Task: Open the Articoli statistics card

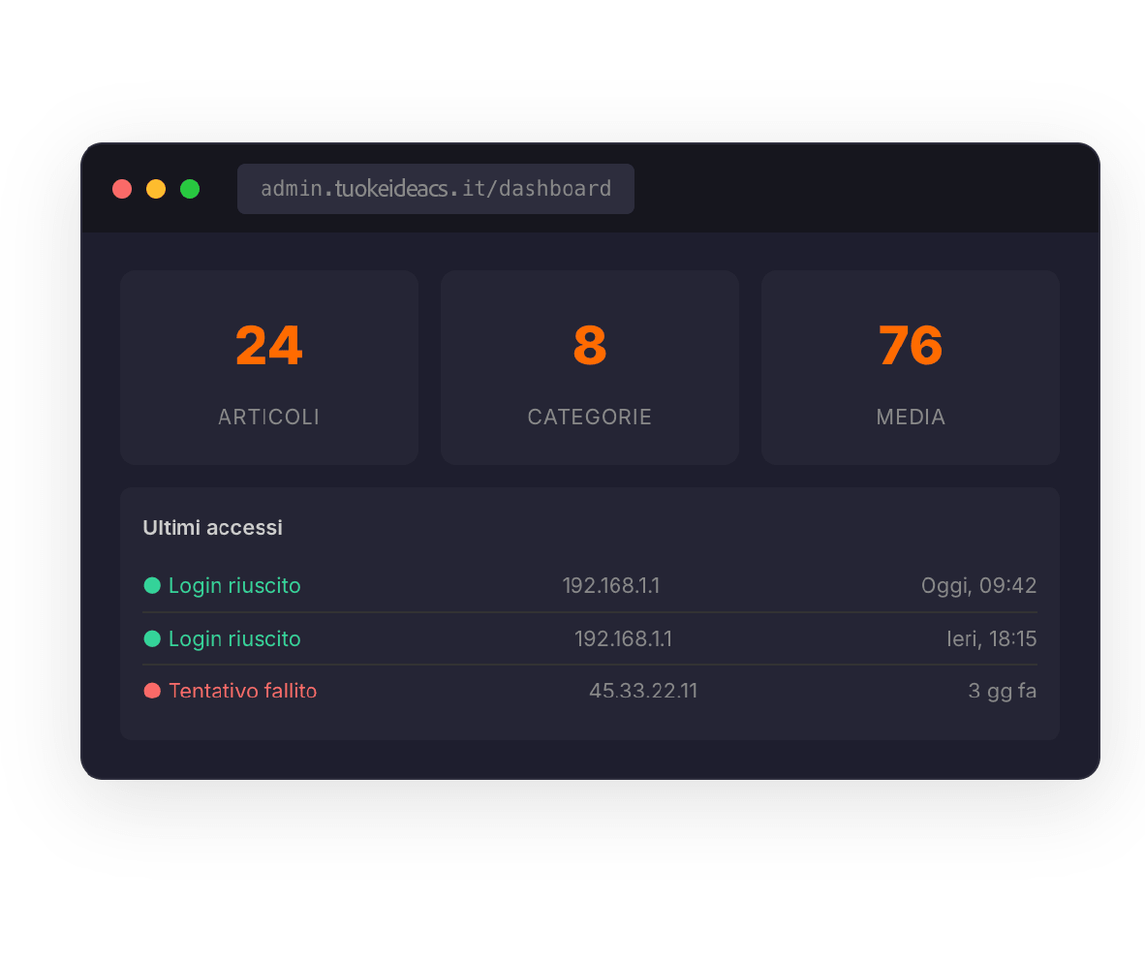Action: [x=268, y=367]
